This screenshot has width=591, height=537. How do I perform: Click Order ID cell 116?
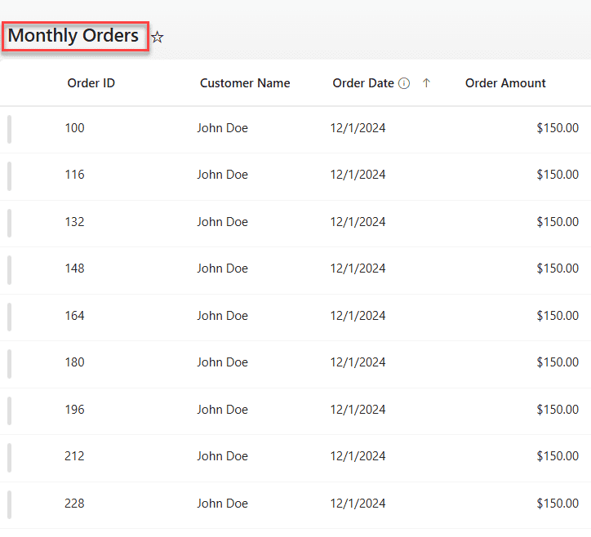pyautogui.click(x=74, y=175)
